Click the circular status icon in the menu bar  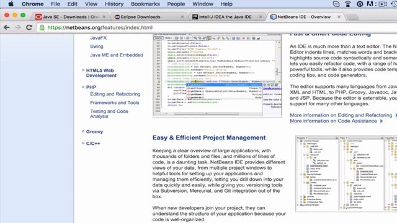(x=360, y=4)
